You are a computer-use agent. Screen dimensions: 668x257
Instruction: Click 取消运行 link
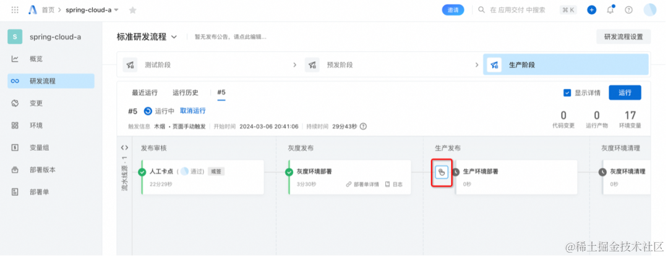(x=192, y=111)
